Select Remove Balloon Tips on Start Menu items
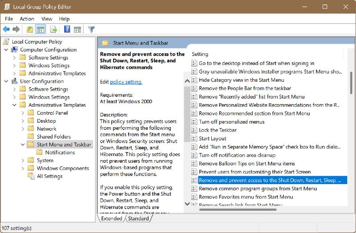The width and height of the screenshot is (356, 233). [247, 163]
